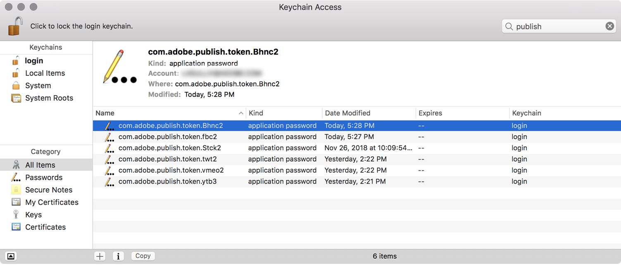Viewport: 621px width, 268px height.
Task: Sort by the Date Modified column
Action: pyautogui.click(x=347, y=113)
